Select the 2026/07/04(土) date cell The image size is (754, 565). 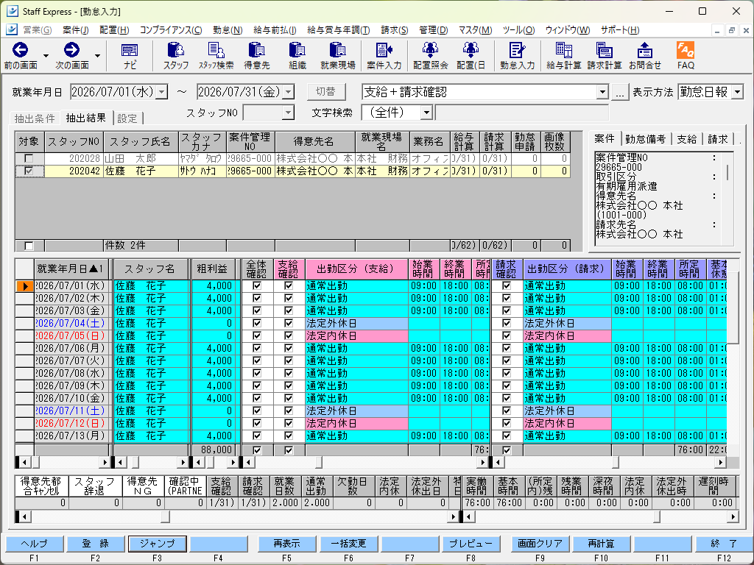coord(71,324)
